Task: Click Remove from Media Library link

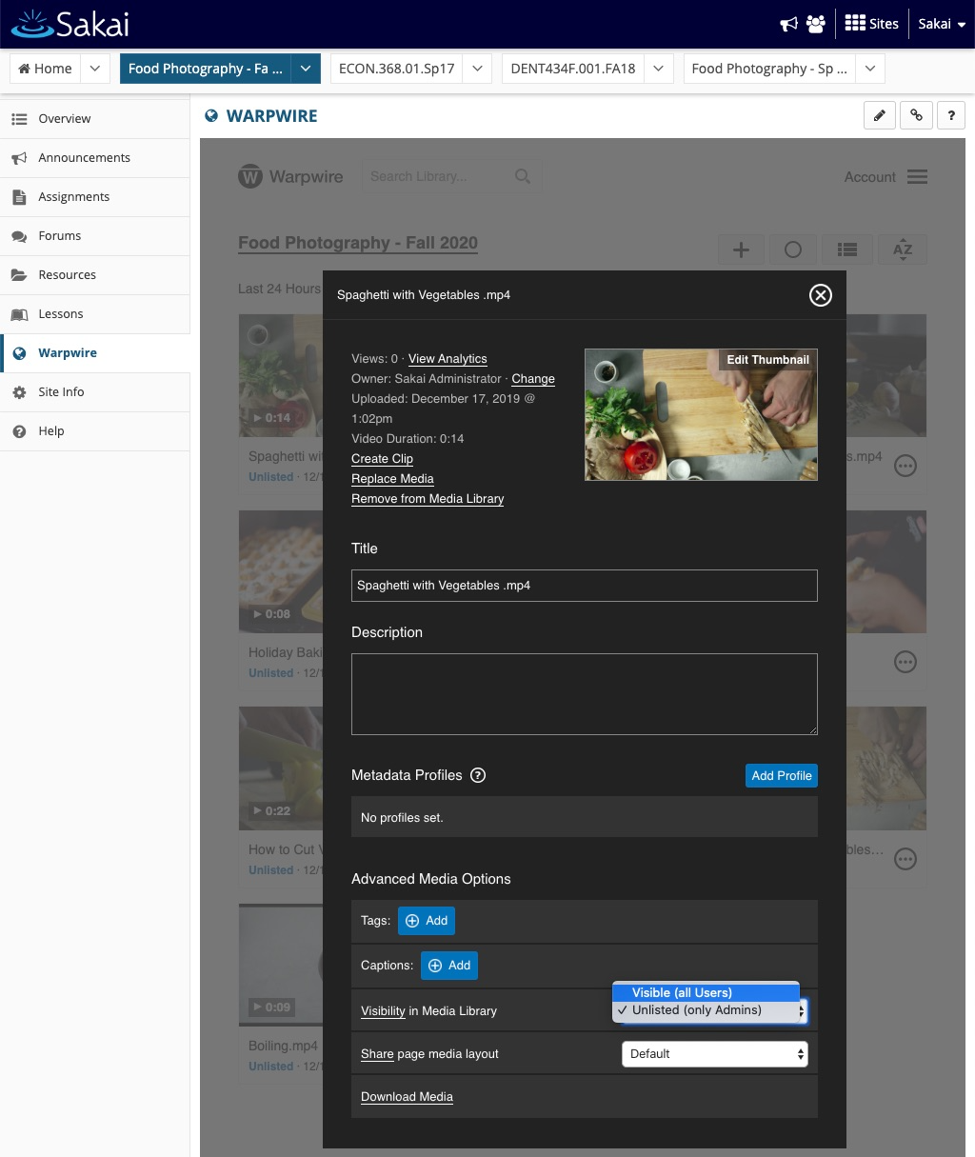Action: pos(428,499)
